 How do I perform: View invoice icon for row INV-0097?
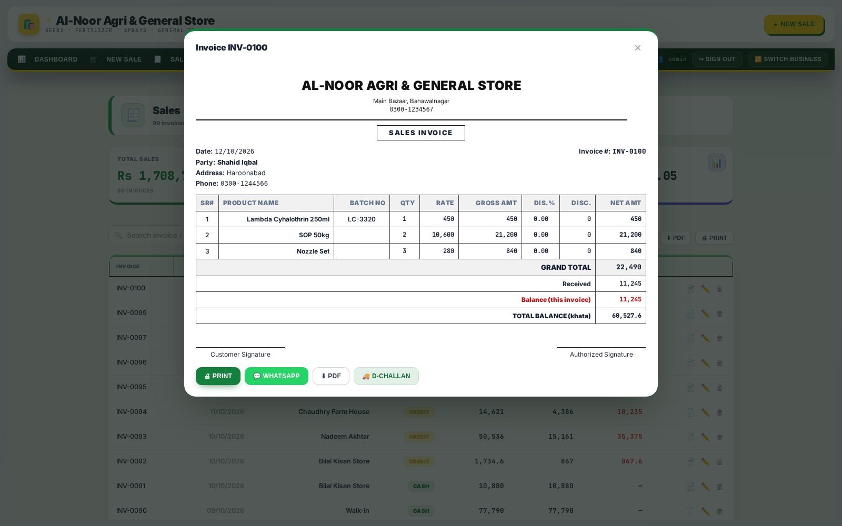point(690,338)
